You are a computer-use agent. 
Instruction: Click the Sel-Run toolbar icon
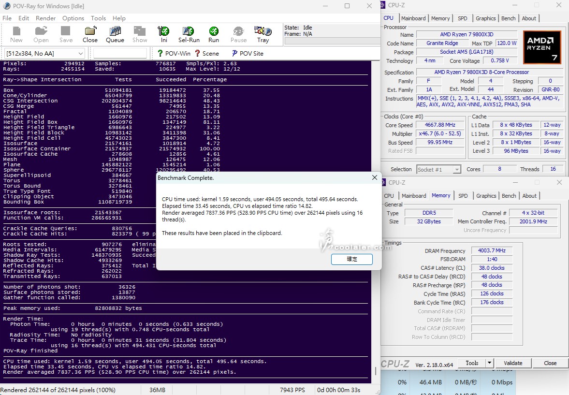point(189,34)
